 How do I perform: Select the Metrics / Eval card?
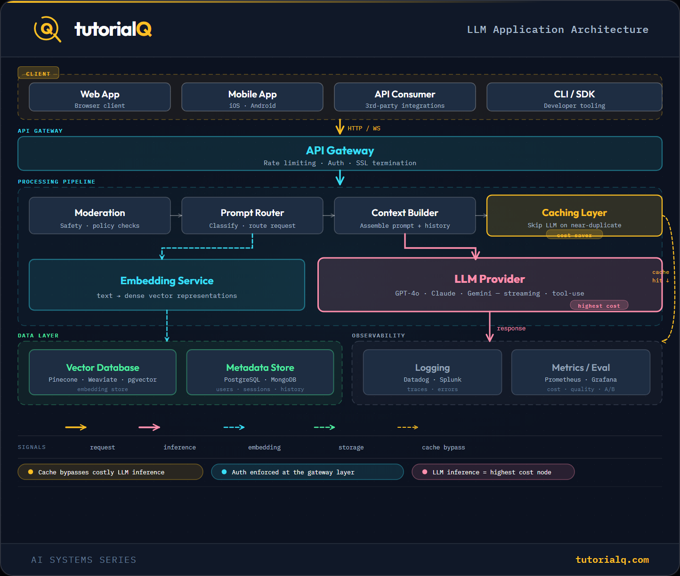[x=581, y=372]
